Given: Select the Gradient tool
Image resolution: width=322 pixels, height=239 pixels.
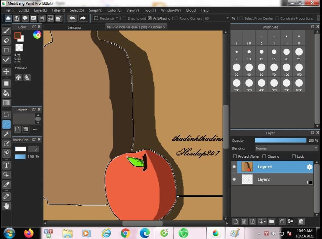Looking at the screenshot, I should pyautogui.click(x=6, y=103).
